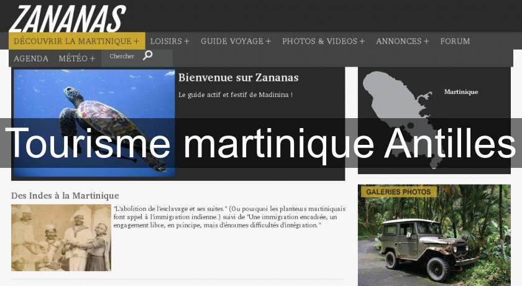Open the AGENDA menu item
The image size is (522, 286).
point(31,58)
